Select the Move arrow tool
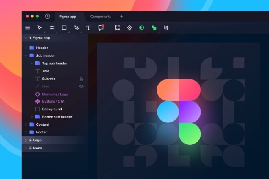269x179 pixels. [x=40, y=28]
